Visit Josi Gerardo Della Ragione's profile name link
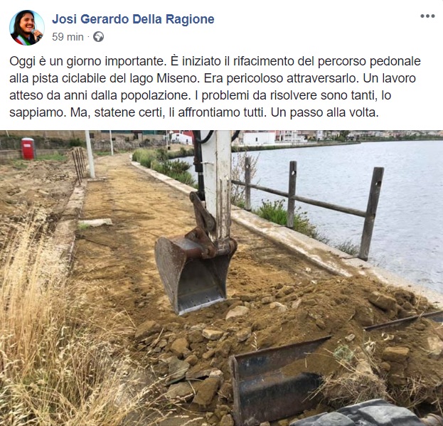 (133, 19)
